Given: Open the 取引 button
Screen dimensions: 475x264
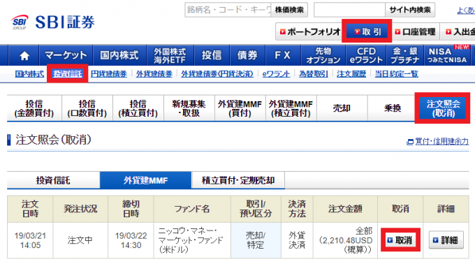Looking at the screenshot, I should 367,31.
